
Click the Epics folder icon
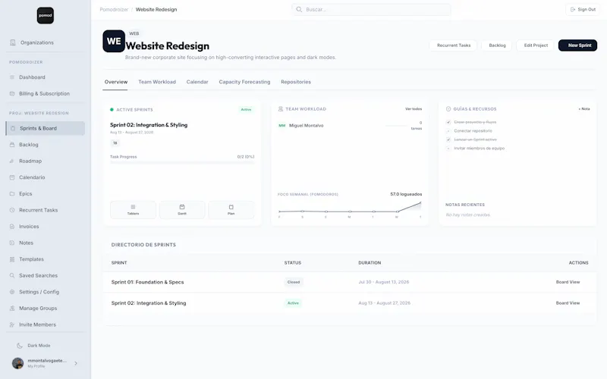coord(12,194)
